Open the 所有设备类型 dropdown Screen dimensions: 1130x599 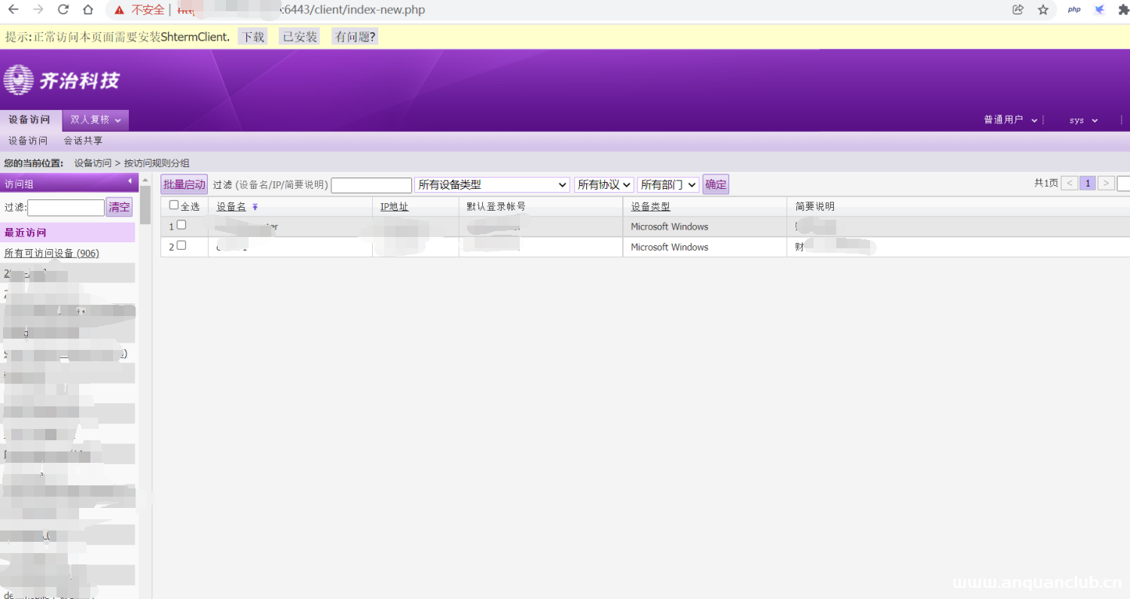pos(492,184)
